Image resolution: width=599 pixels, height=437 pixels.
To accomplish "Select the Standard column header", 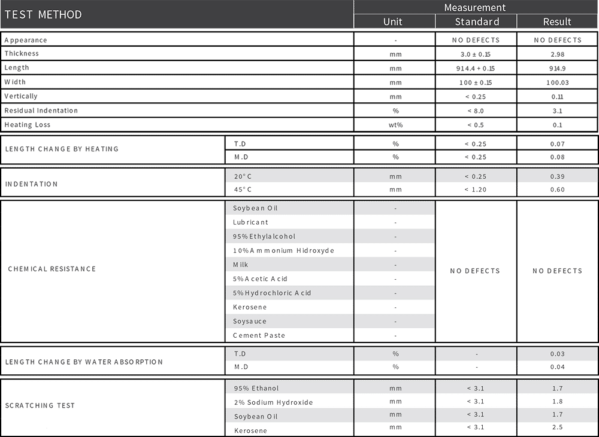I will [476, 22].
